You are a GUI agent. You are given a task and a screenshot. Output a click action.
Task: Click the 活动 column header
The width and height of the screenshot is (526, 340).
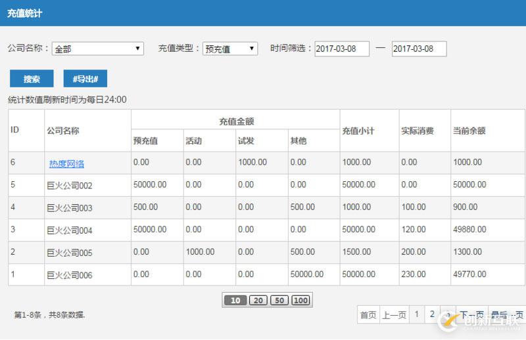click(193, 140)
